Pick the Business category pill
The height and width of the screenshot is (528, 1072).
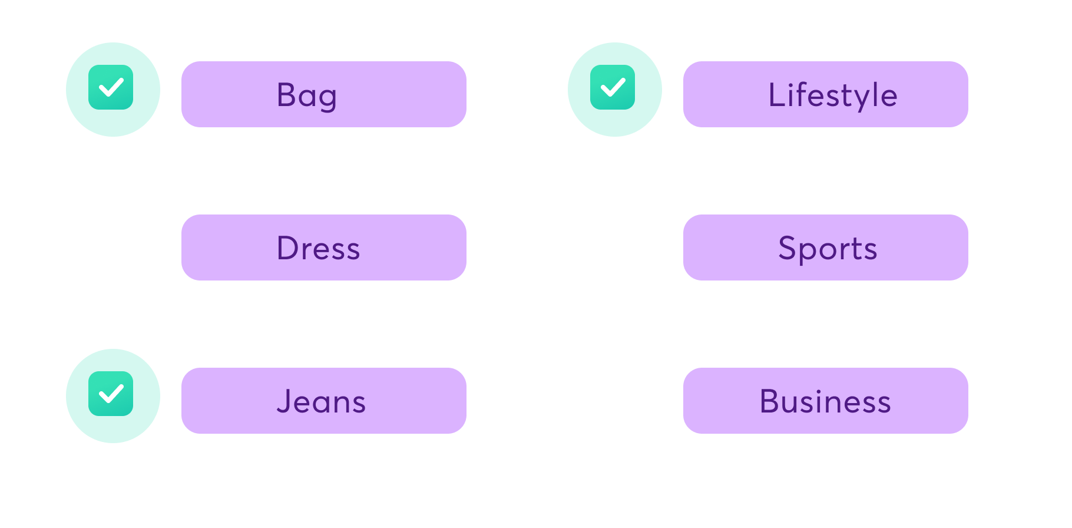[826, 401]
